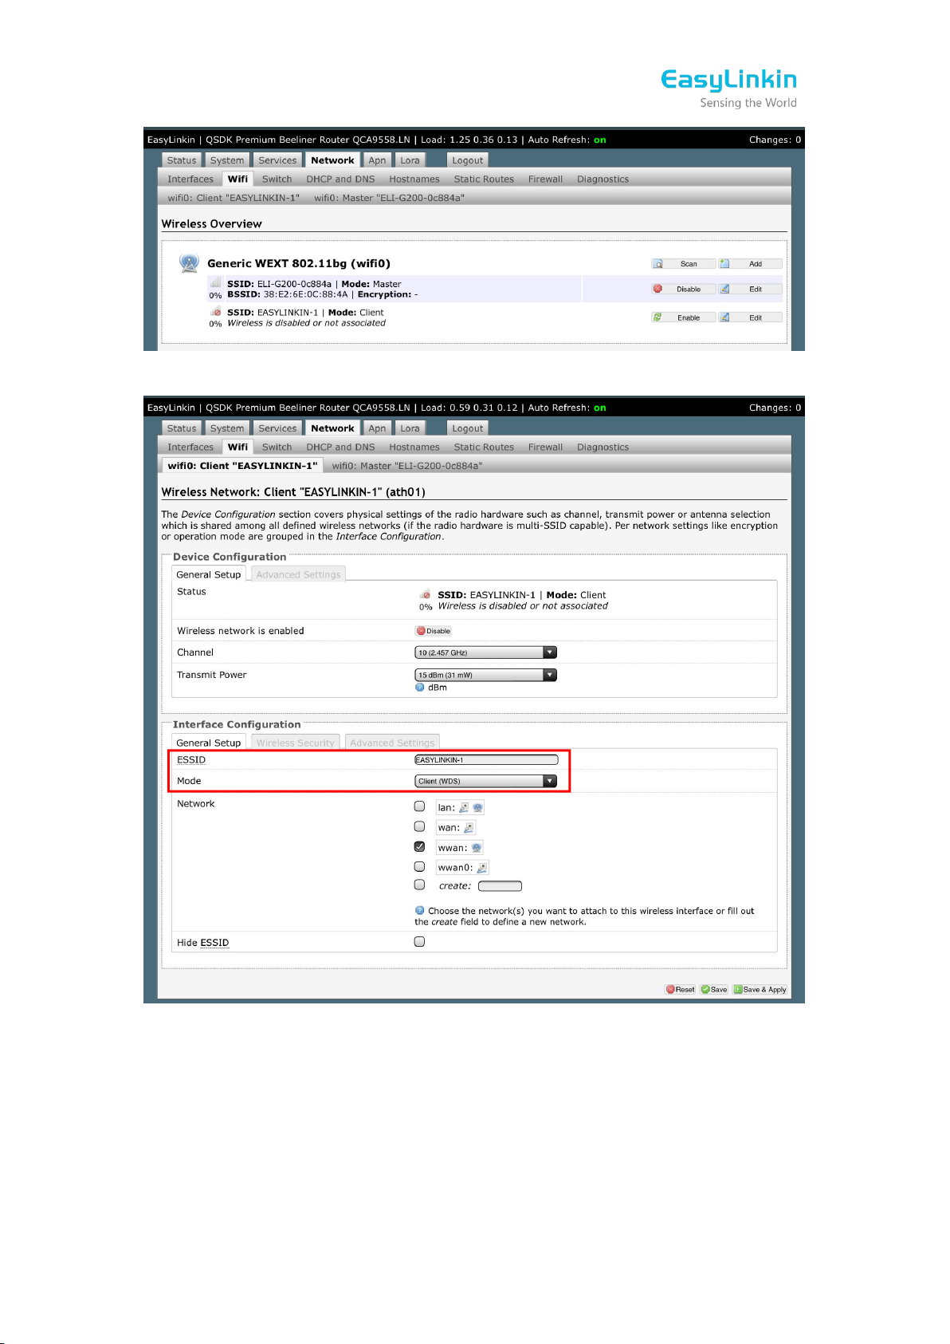950x1344 pixels.
Task: Open DHCP and DNS on the Wireless Overview page
Action: tap(340, 179)
